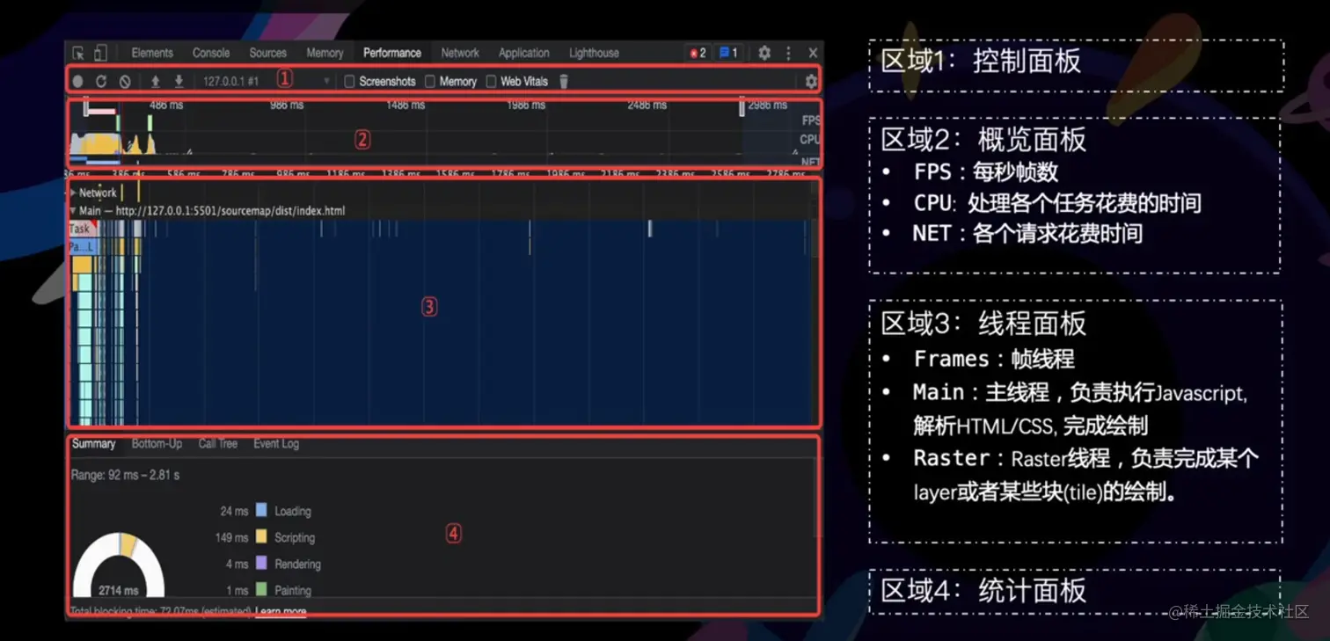Open capture settings gear in Performance toolbar
Viewport: 1330px width, 641px height.
pyautogui.click(x=811, y=81)
